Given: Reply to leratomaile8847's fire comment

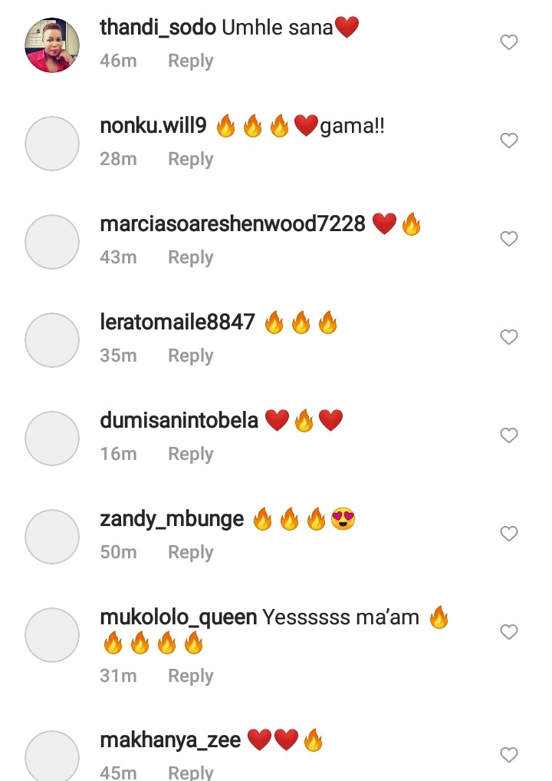Looking at the screenshot, I should pyautogui.click(x=190, y=356).
